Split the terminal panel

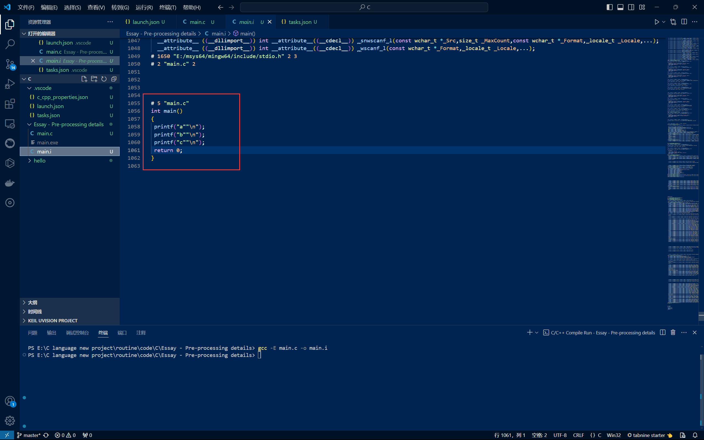(x=663, y=332)
